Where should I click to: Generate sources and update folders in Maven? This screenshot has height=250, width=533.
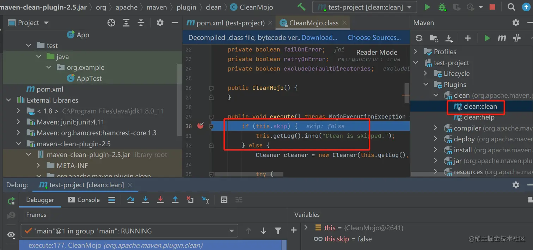click(434, 38)
